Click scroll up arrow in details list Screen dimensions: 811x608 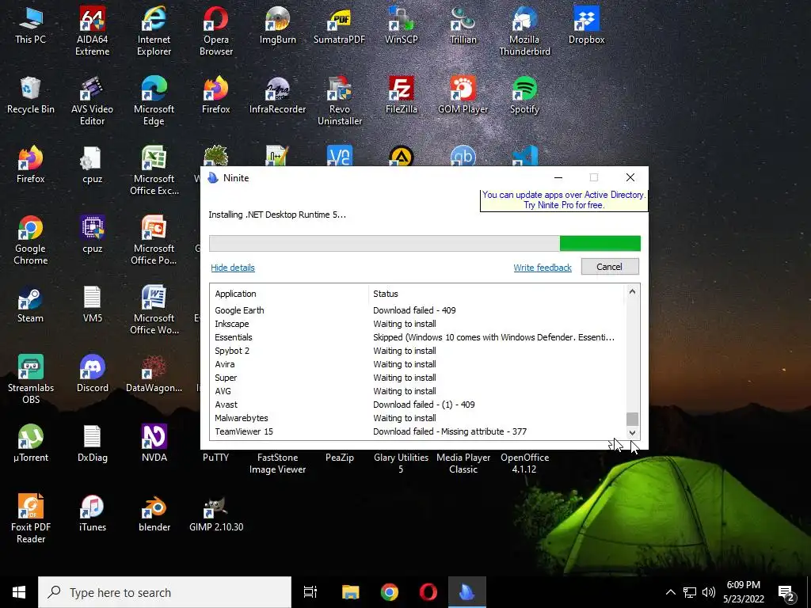tap(632, 291)
